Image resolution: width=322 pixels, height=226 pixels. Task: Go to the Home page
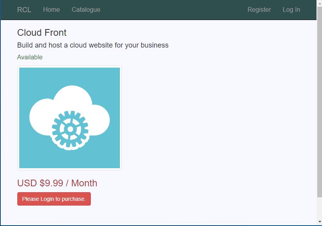[x=52, y=10]
